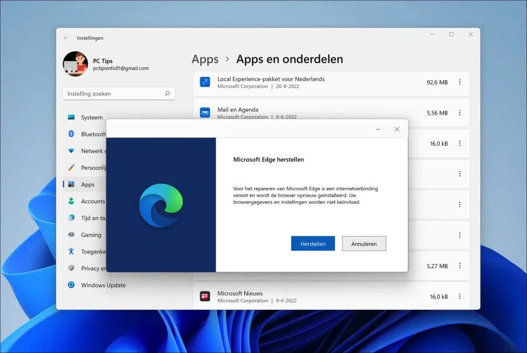Click the Windows Update icon
Image resolution: width=527 pixels, height=353 pixels.
pos(71,285)
